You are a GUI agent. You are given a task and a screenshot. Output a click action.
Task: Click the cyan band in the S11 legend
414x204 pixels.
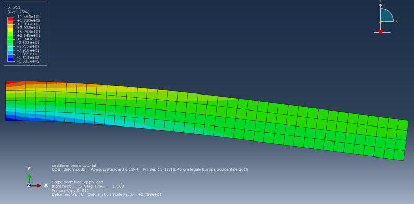click(x=10, y=48)
